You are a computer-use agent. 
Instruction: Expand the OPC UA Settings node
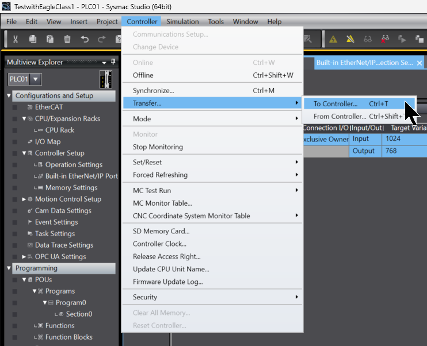[24, 256]
